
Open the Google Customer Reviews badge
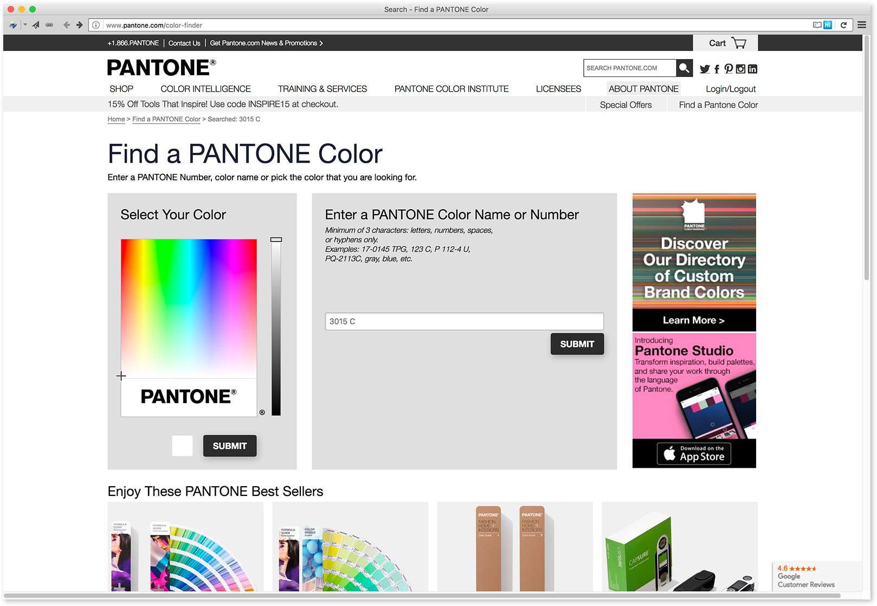pos(816,576)
